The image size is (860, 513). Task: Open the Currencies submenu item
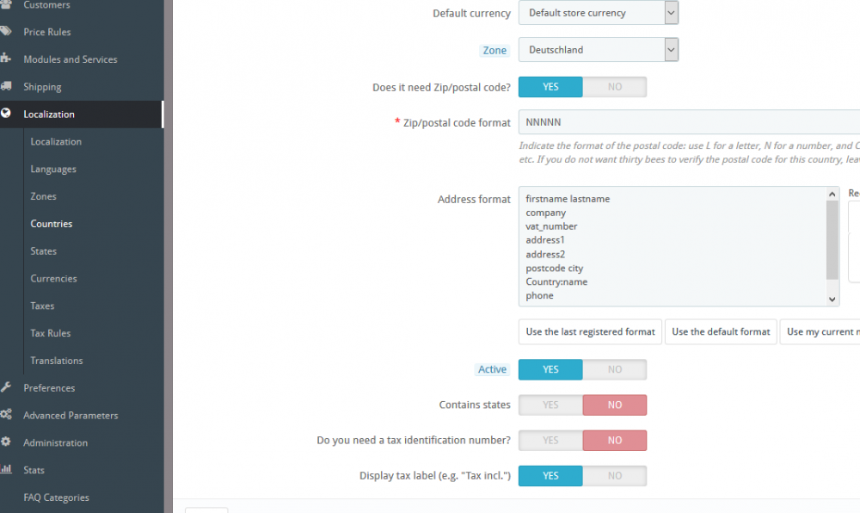(x=53, y=278)
